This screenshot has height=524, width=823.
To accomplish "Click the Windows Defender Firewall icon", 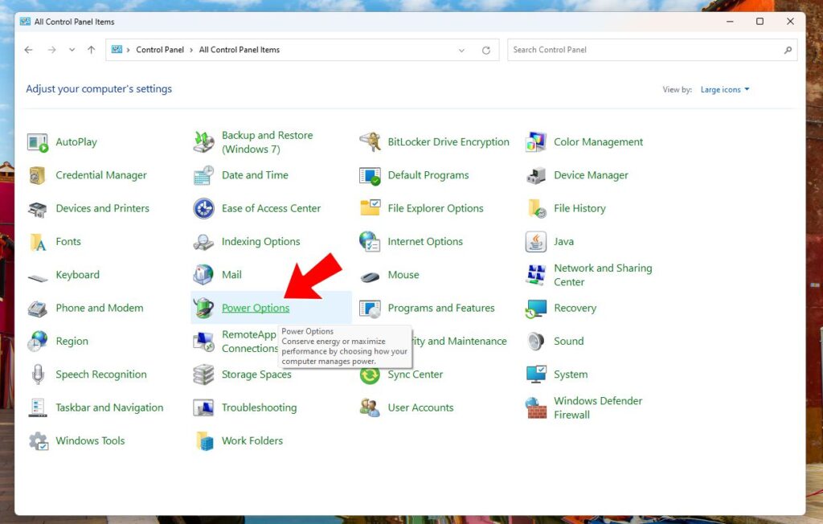I will 536,407.
